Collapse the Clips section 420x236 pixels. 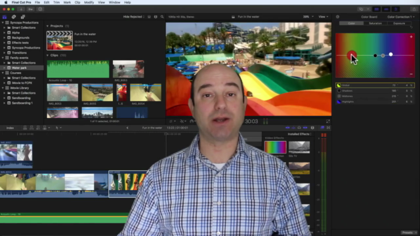(48, 55)
